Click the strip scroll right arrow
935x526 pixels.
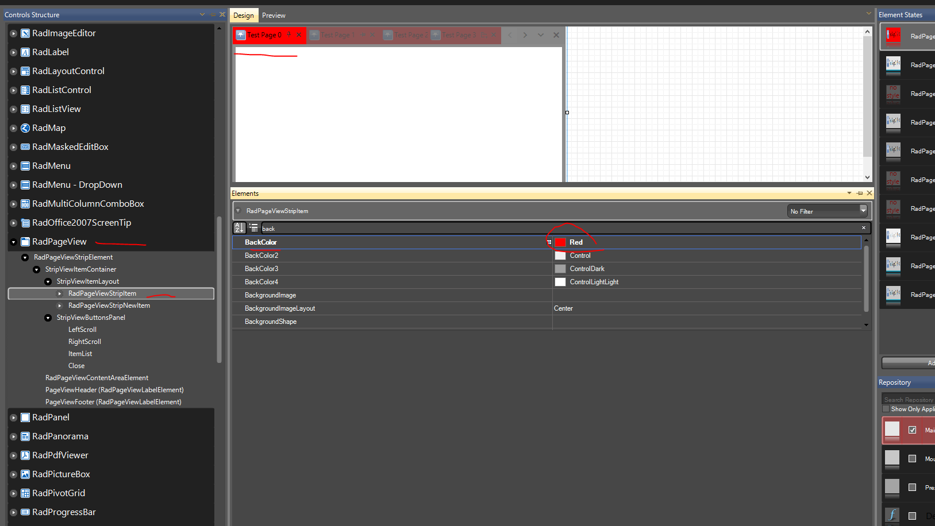(x=525, y=35)
